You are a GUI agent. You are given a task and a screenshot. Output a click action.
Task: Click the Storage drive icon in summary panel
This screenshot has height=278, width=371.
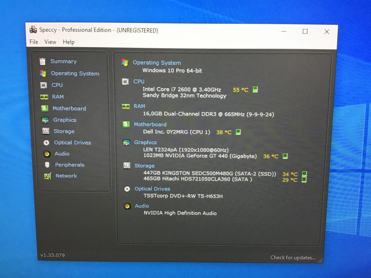(127, 166)
